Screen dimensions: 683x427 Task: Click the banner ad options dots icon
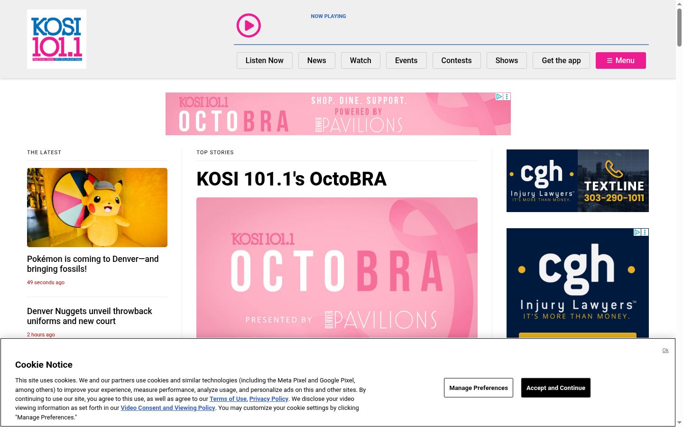click(507, 96)
